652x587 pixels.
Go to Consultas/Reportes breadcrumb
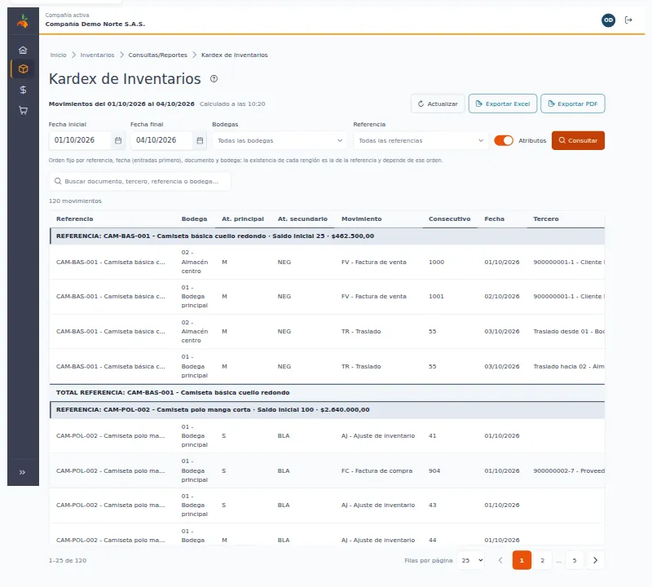pyautogui.click(x=157, y=55)
